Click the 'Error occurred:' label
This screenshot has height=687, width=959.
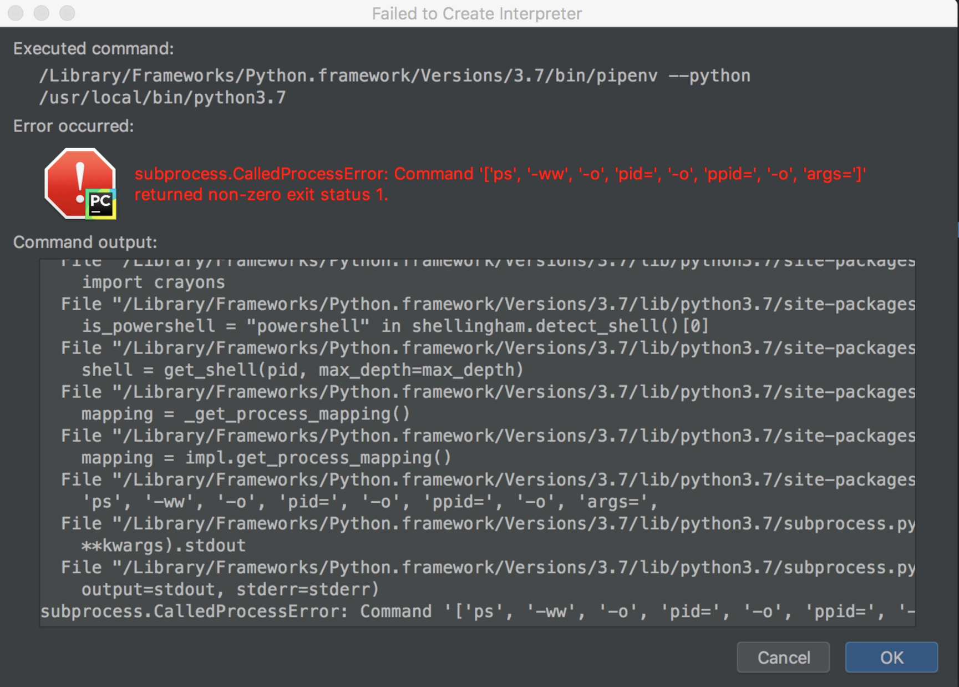tap(73, 126)
